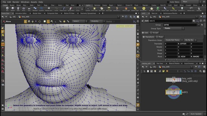The height and width of the screenshot is (116, 207).
Task: Click the yellow sticky note icon in network toolbar
Action: [163, 71]
